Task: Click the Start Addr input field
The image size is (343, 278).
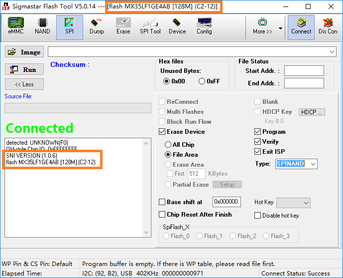Action: 304,71
